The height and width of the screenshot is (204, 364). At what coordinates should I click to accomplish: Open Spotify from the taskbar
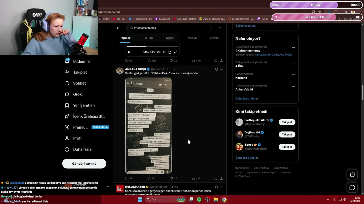199,199
